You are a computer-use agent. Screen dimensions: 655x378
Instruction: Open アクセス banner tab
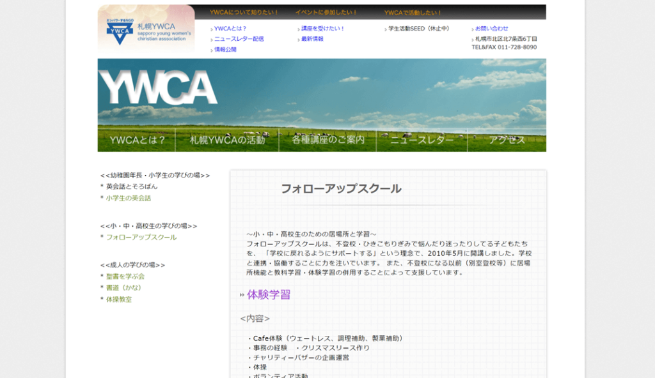507,140
